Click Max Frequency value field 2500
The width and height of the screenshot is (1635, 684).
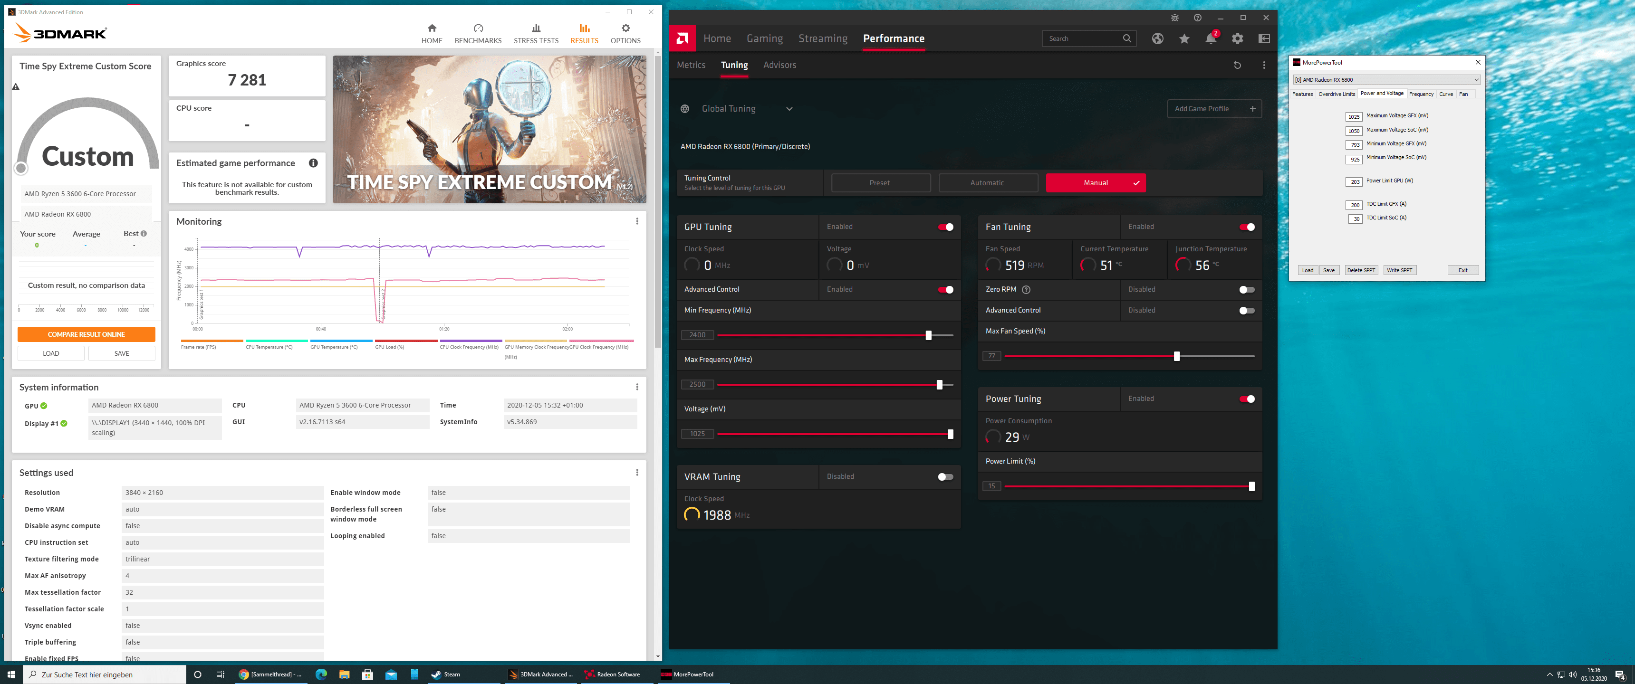tap(697, 384)
